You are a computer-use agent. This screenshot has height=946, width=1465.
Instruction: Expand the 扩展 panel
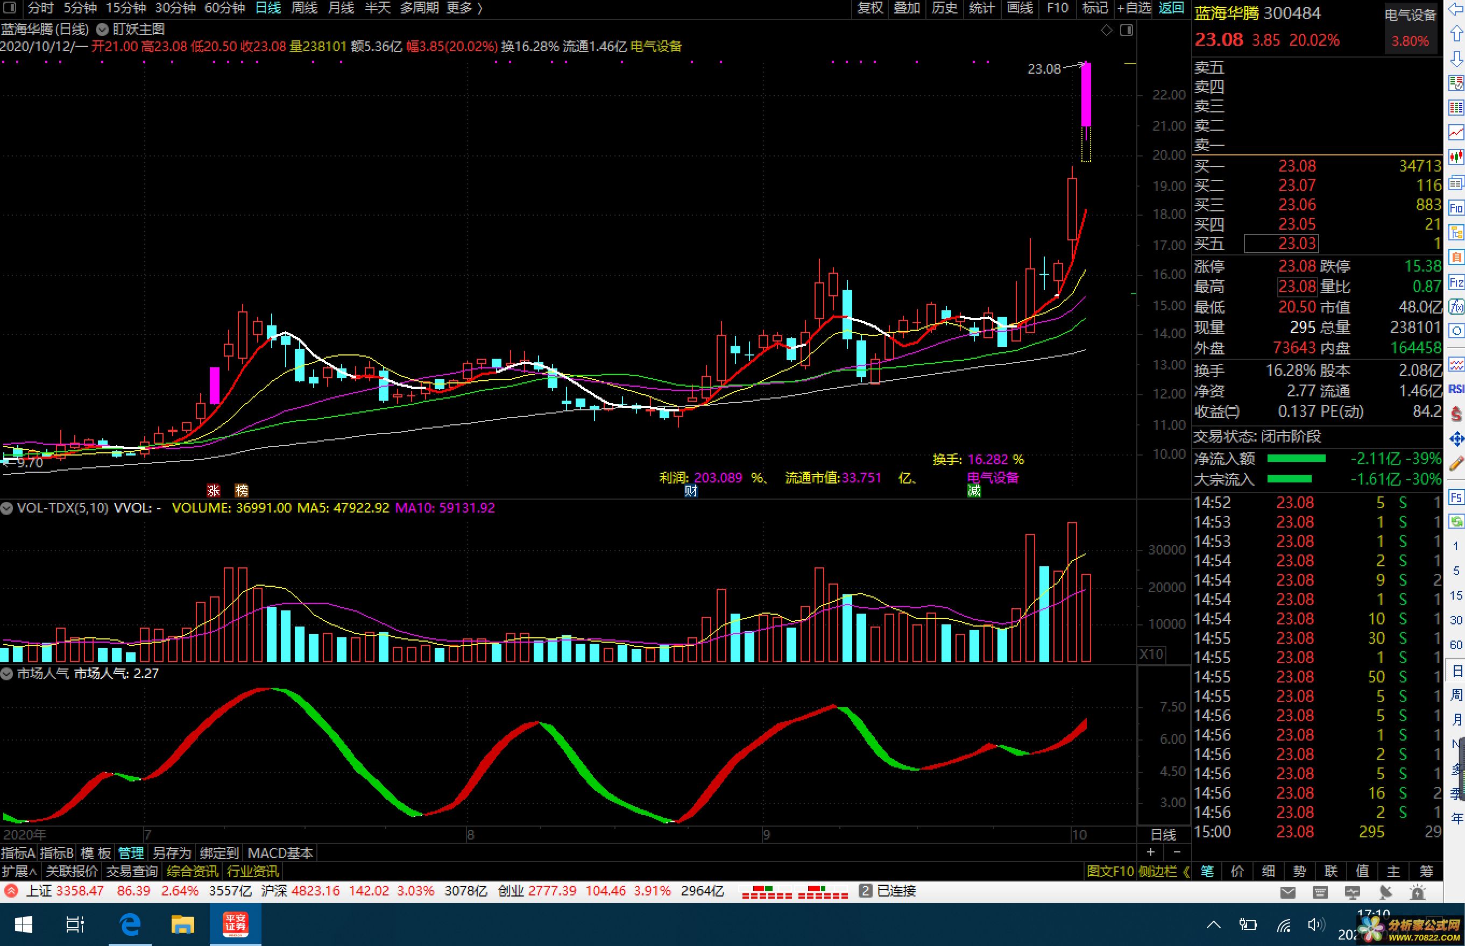(19, 871)
